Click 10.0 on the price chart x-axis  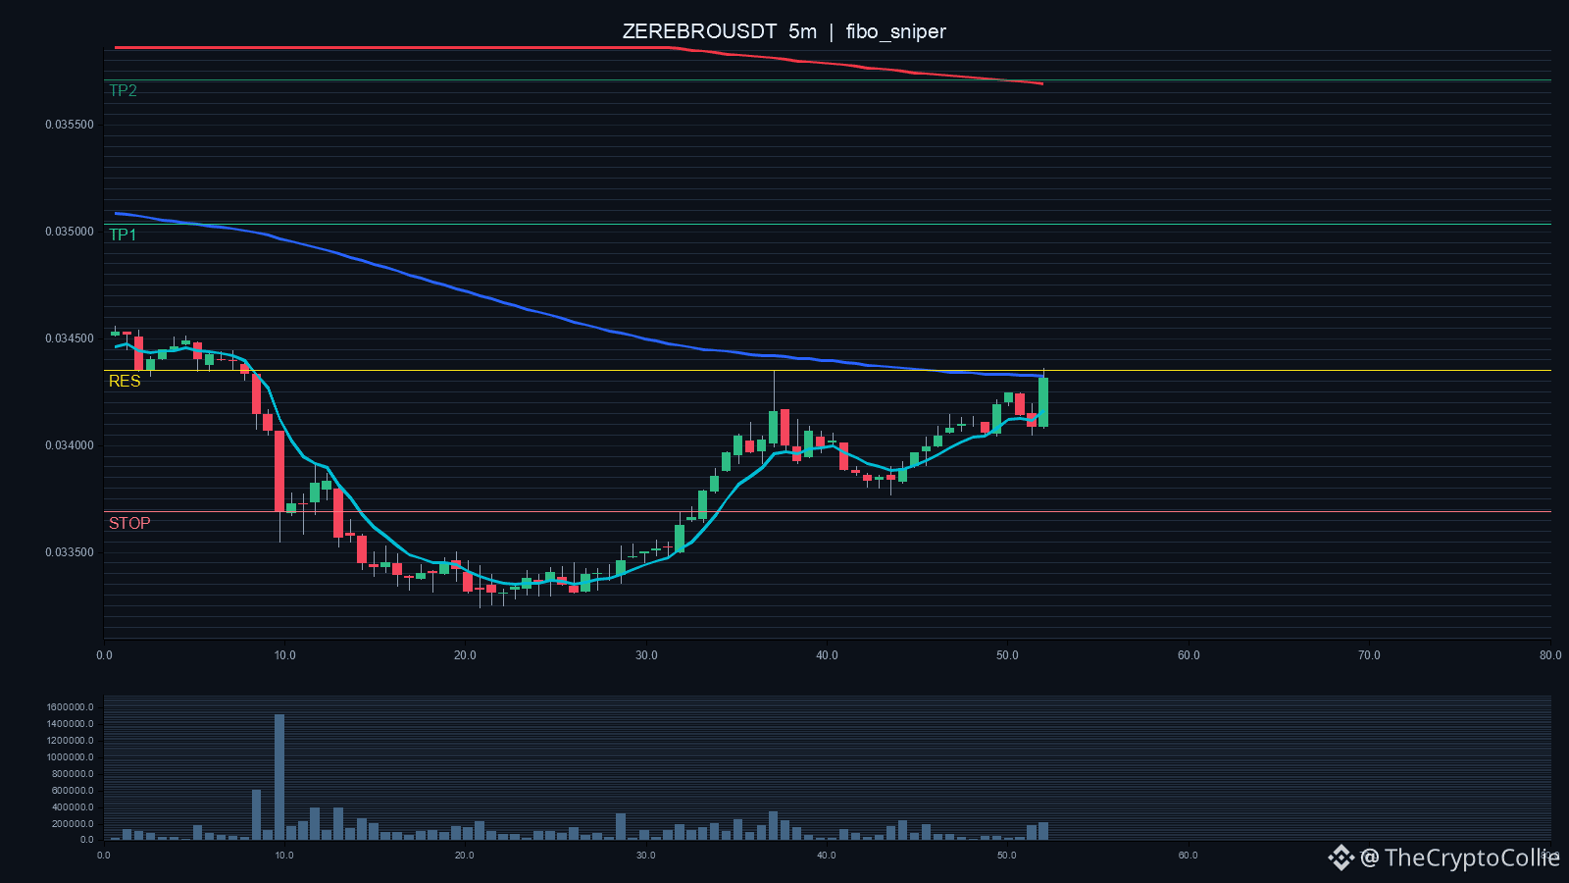point(284,655)
